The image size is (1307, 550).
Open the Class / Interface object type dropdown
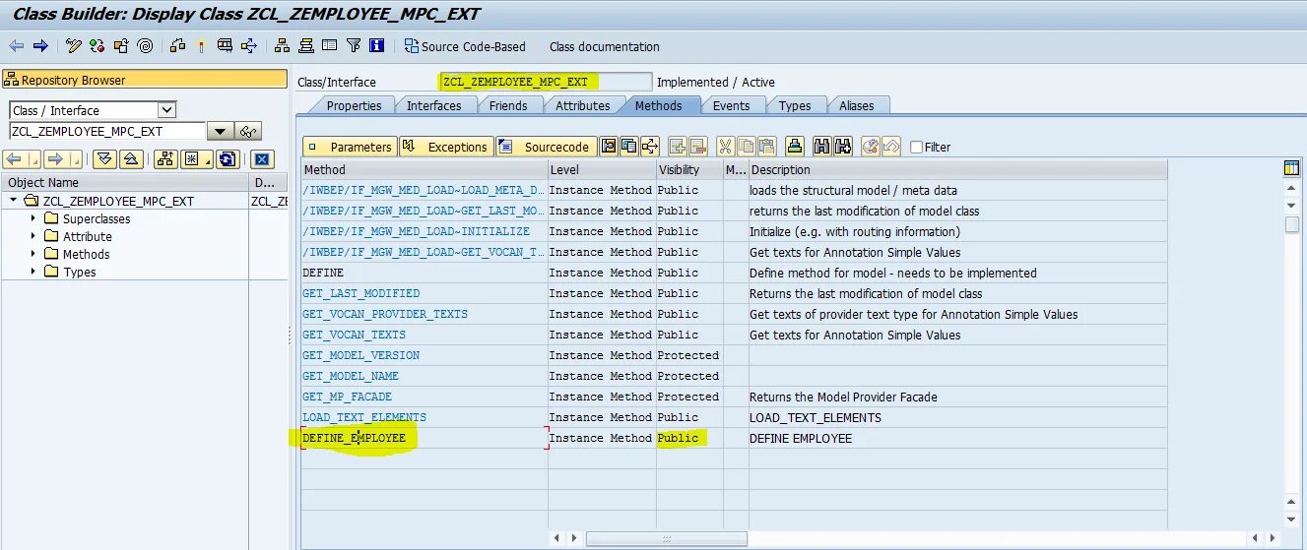[166, 110]
